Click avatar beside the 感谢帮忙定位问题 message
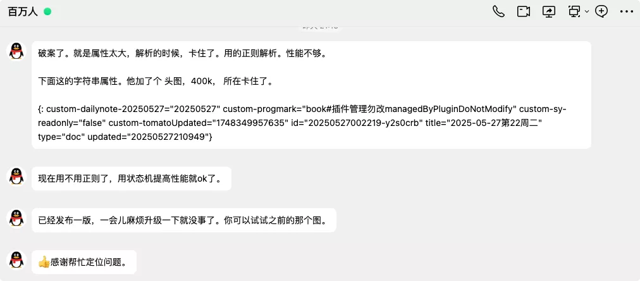Image resolution: width=640 pixels, height=281 pixels. pyautogui.click(x=16, y=260)
